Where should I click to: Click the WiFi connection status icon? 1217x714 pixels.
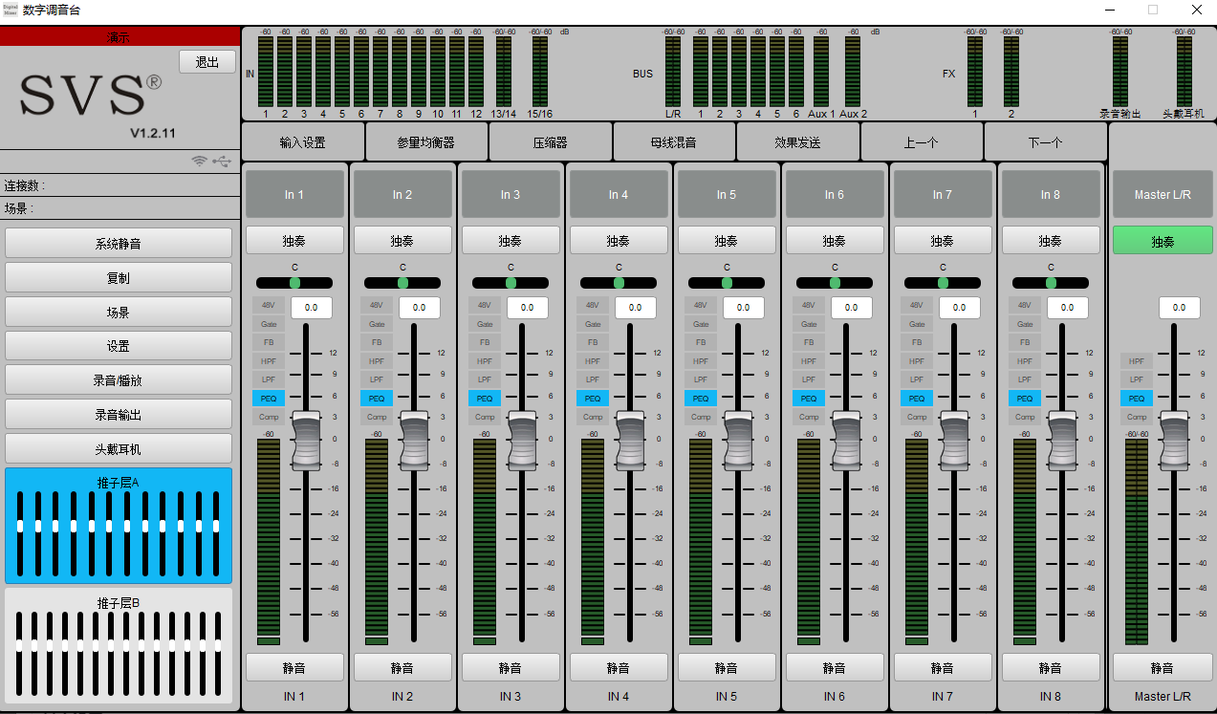[200, 161]
